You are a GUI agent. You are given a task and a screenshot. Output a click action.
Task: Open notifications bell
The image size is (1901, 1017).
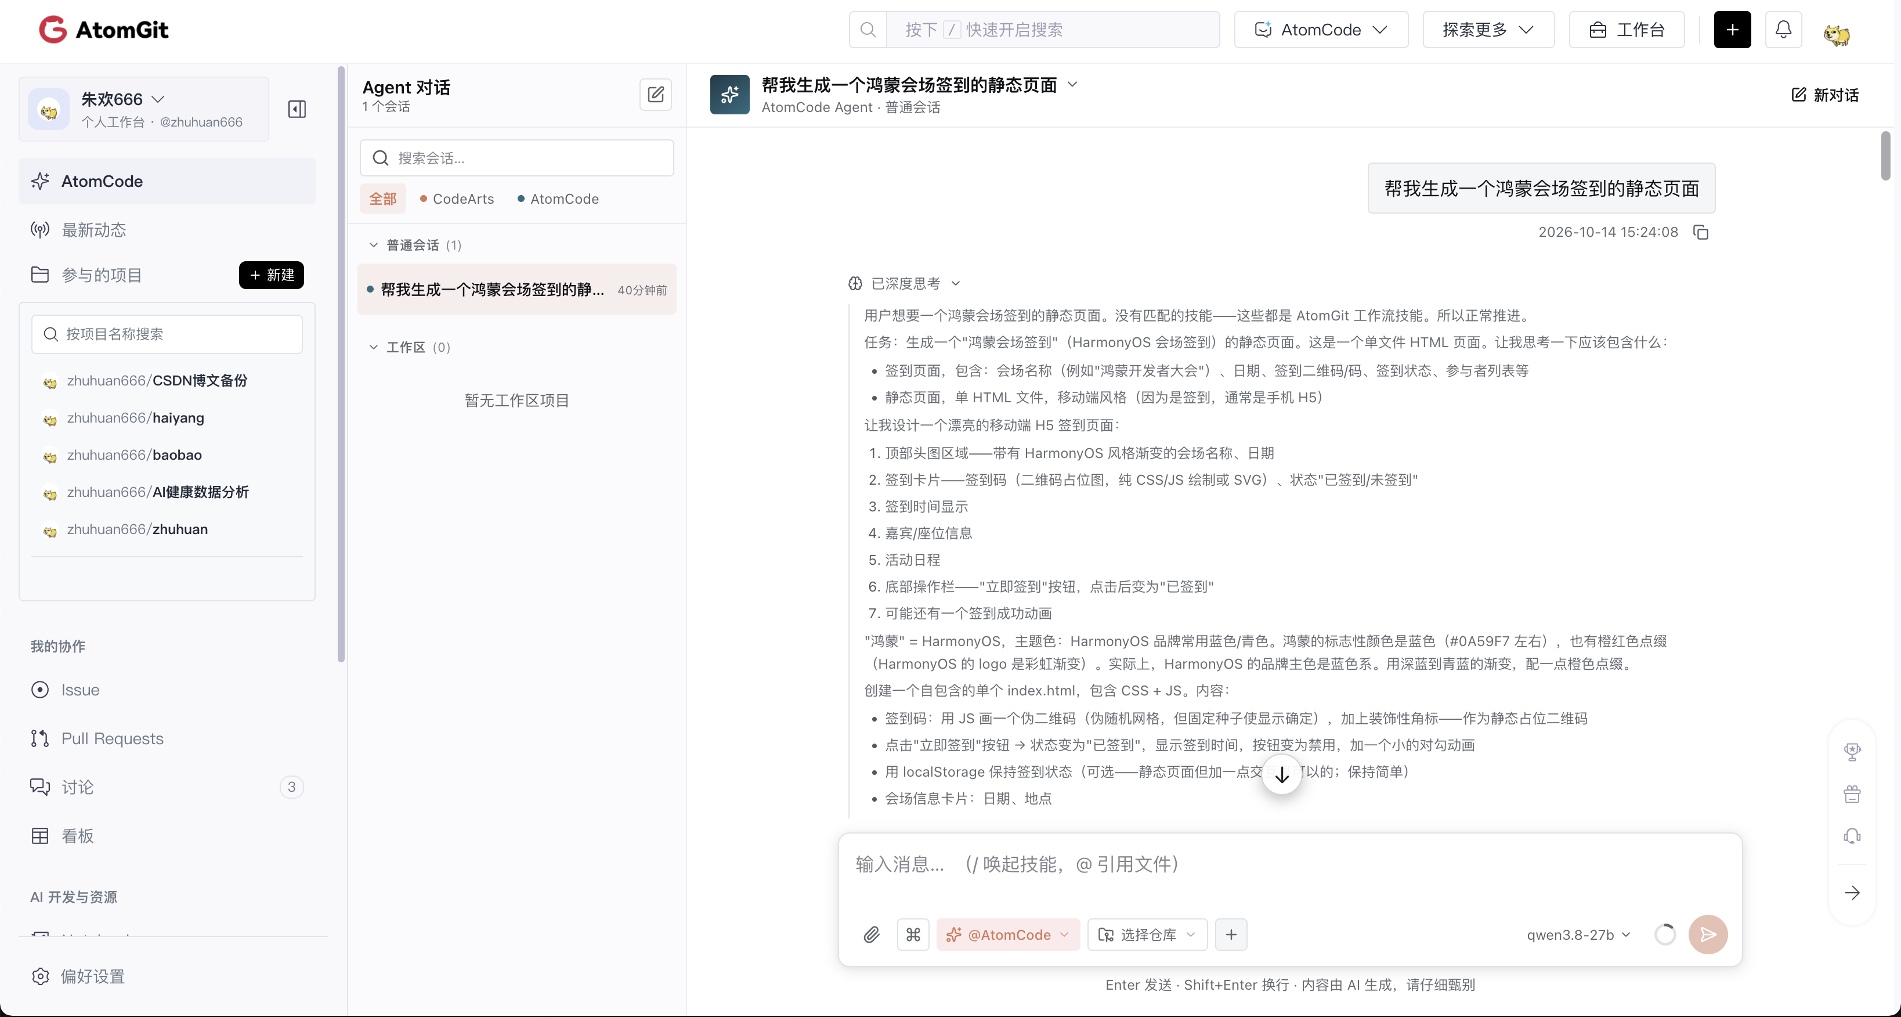(1783, 30)
